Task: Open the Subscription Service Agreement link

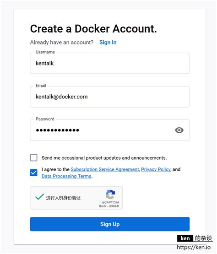Action: click(105, 169)
